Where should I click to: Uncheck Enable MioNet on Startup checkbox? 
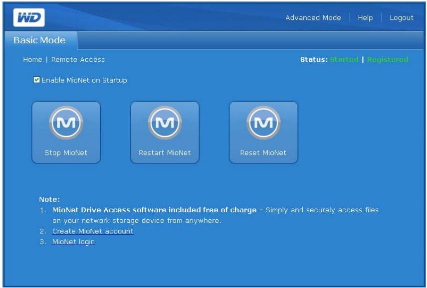coord(36,80)
